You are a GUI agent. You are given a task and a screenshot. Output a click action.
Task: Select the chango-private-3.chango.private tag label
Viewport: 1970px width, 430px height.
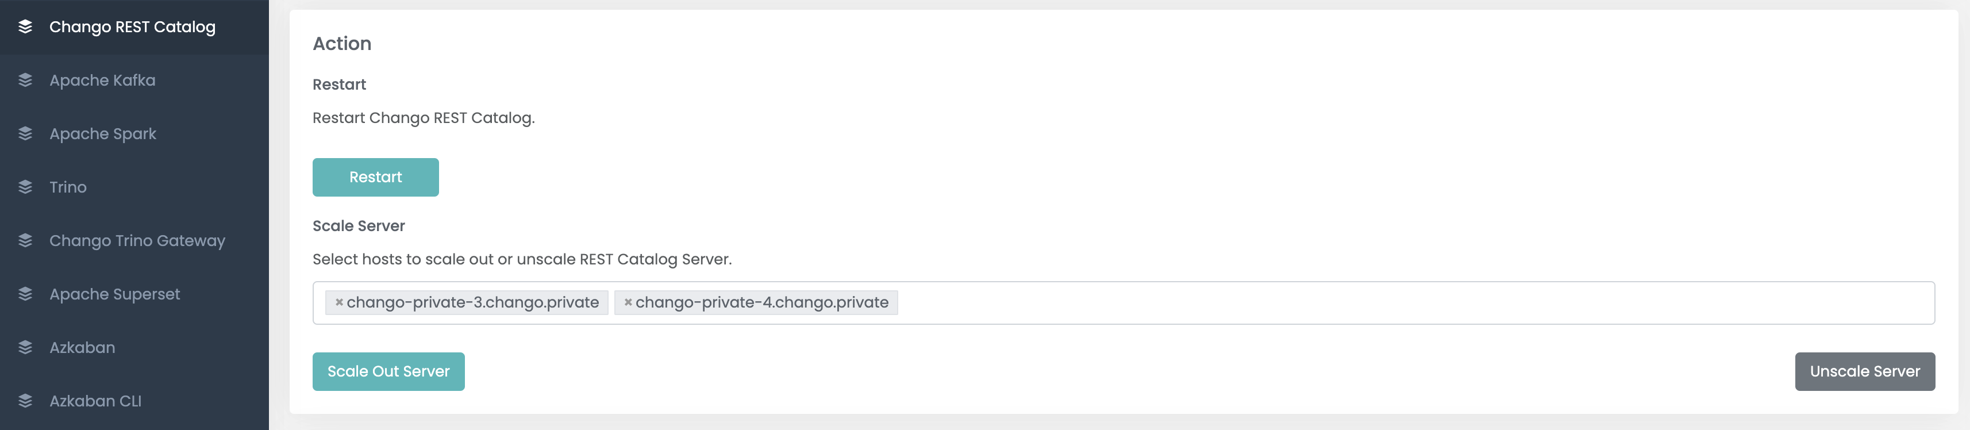point(472,303)
